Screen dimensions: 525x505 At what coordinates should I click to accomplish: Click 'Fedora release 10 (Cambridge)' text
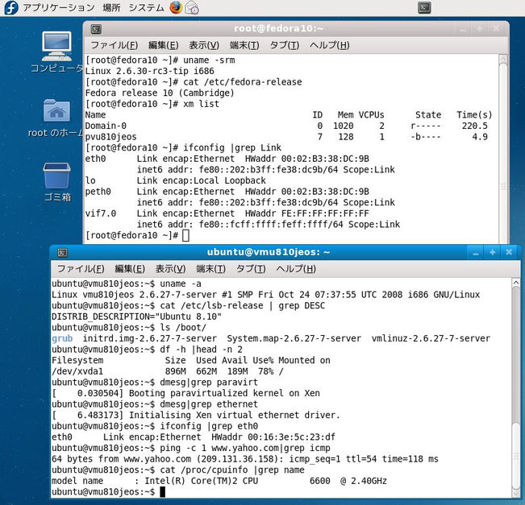[x=160, y=93]
